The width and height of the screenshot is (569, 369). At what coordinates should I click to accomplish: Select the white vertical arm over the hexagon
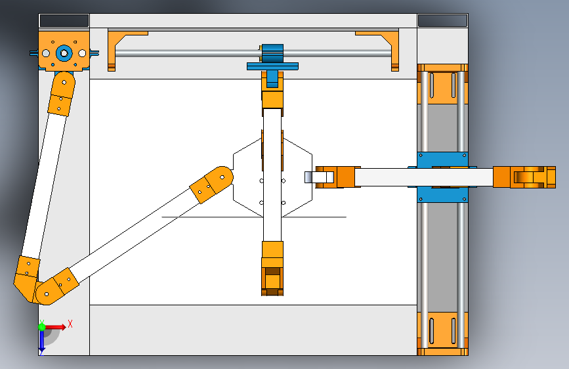click(x=272, y=175)
